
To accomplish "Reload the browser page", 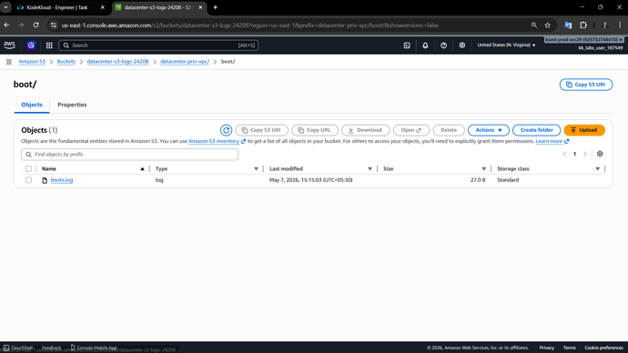I will pos(36,25).
